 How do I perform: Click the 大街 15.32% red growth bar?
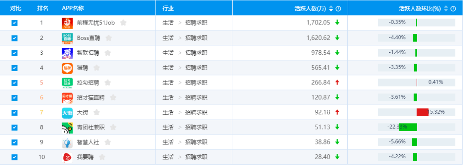[x=423, y=112]
